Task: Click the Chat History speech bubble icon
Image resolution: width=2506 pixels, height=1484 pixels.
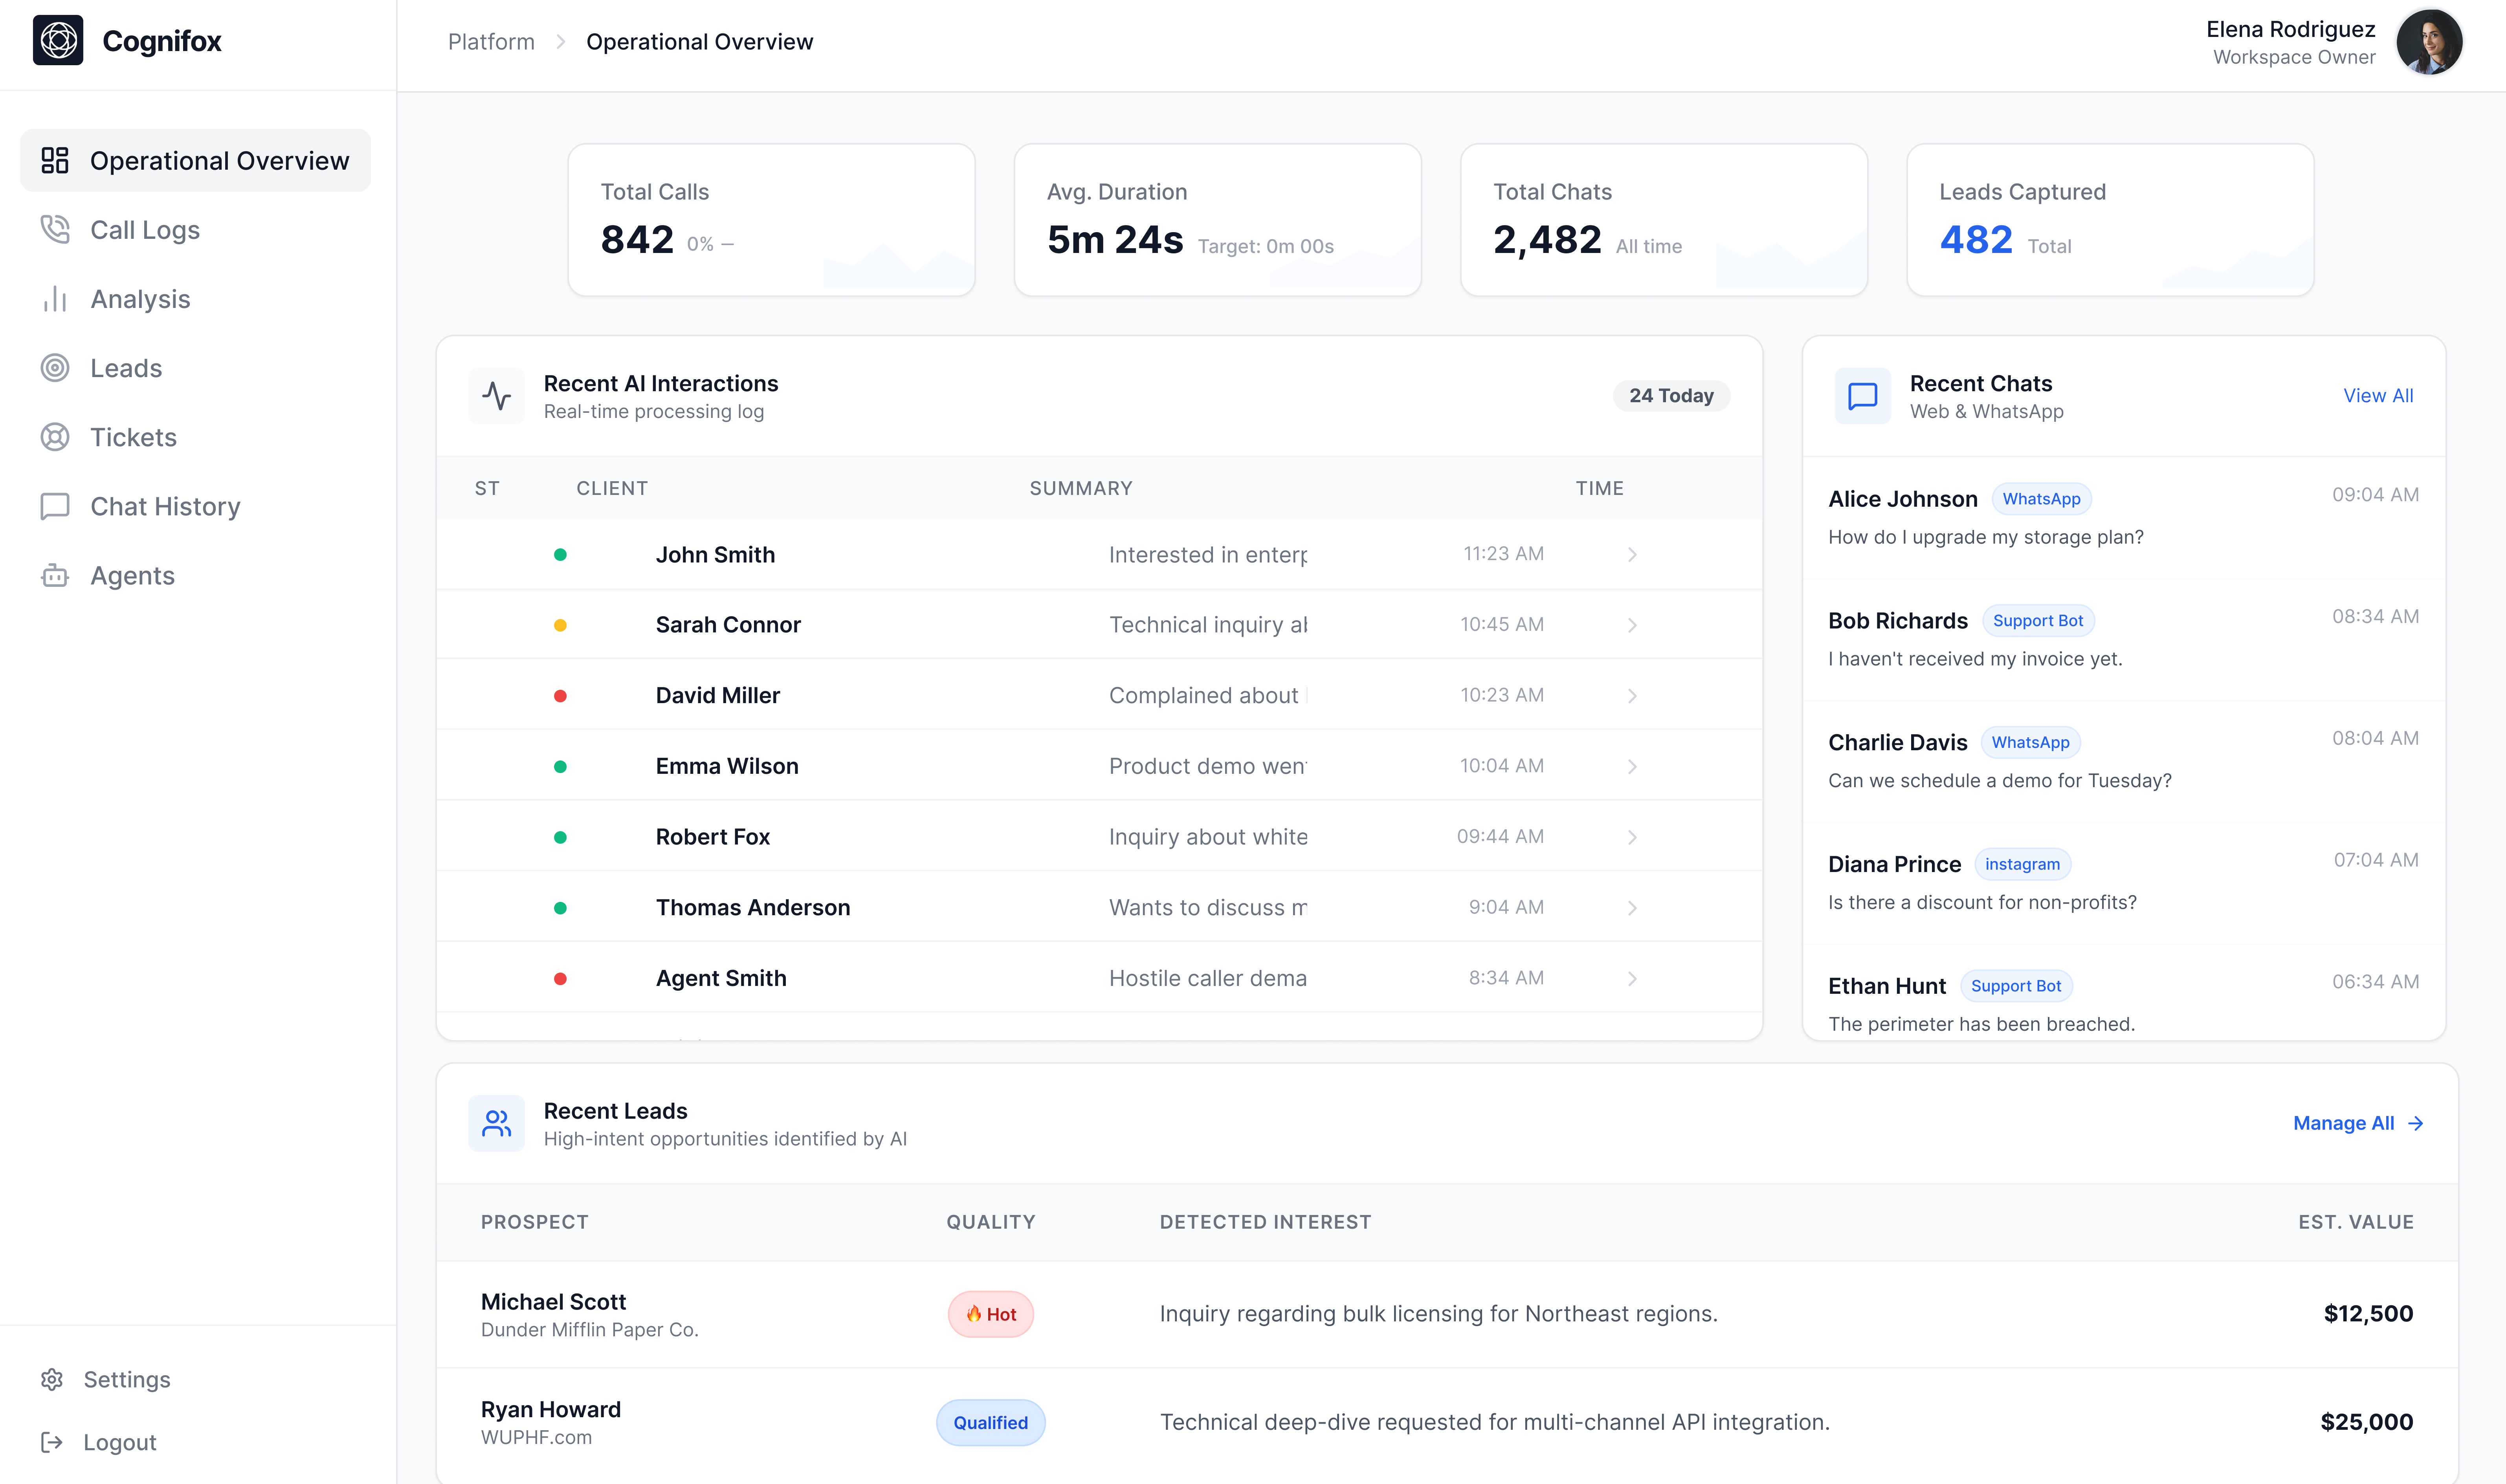Action: click(x=55, y=506)
